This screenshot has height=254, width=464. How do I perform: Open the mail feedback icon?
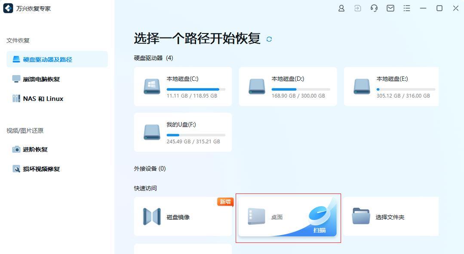(390, 8)
